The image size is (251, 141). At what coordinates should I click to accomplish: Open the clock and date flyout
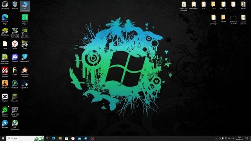[240, 138]
